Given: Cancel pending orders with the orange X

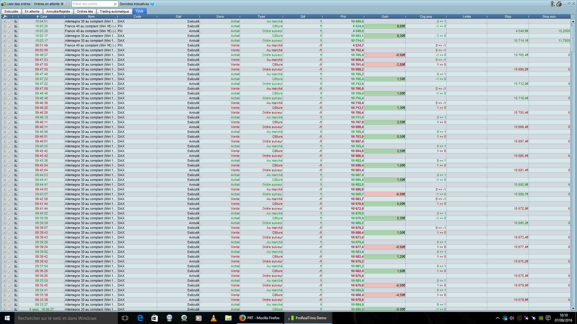Looking at the screenshot, I should (x=66, y=4).
